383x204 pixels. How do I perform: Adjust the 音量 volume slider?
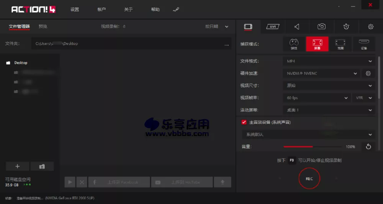click(x=313, y=147)
